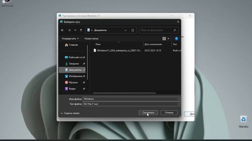Click pin icon next to Музыка

(84, 83)
